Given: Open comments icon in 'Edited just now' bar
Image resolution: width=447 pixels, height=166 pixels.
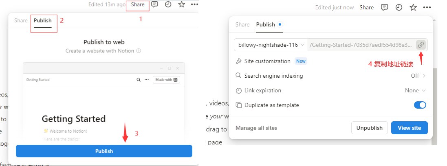Looking at the screenshot, I should pyautogui.click(x=385, y=8).
